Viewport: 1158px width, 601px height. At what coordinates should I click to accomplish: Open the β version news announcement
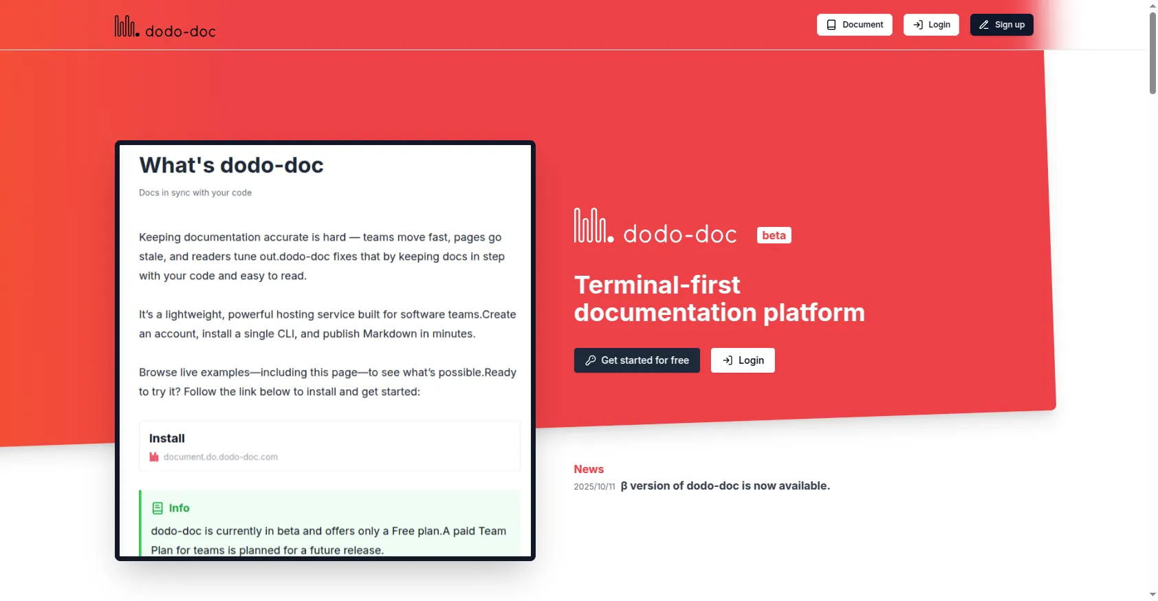coord(725,485)
